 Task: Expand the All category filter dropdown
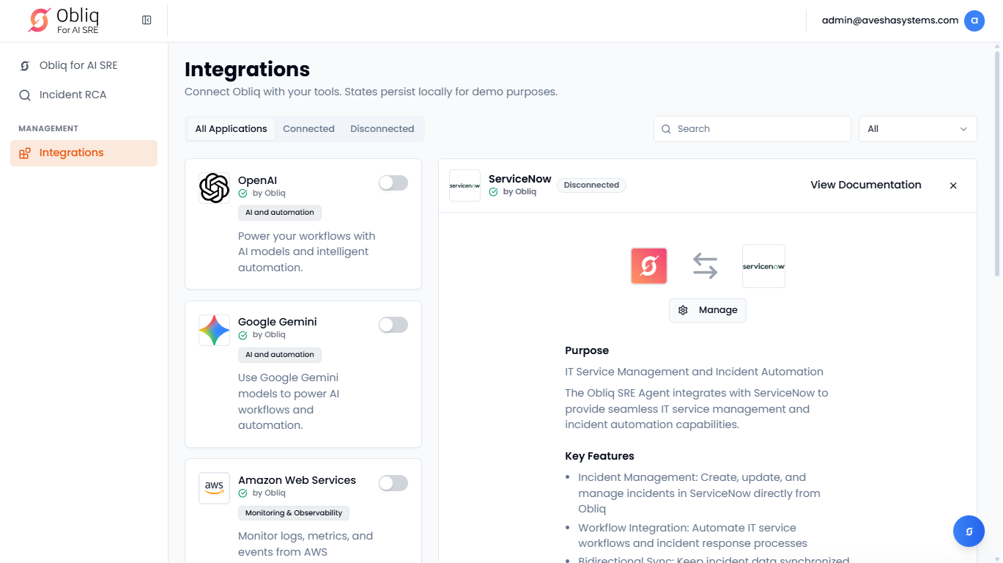[917, 129]
